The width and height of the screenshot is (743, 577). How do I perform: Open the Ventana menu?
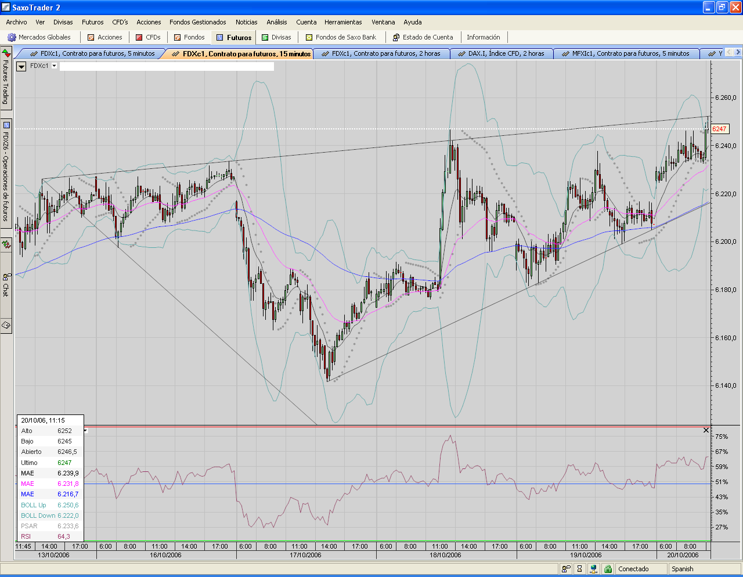click(x=383, y=22)
